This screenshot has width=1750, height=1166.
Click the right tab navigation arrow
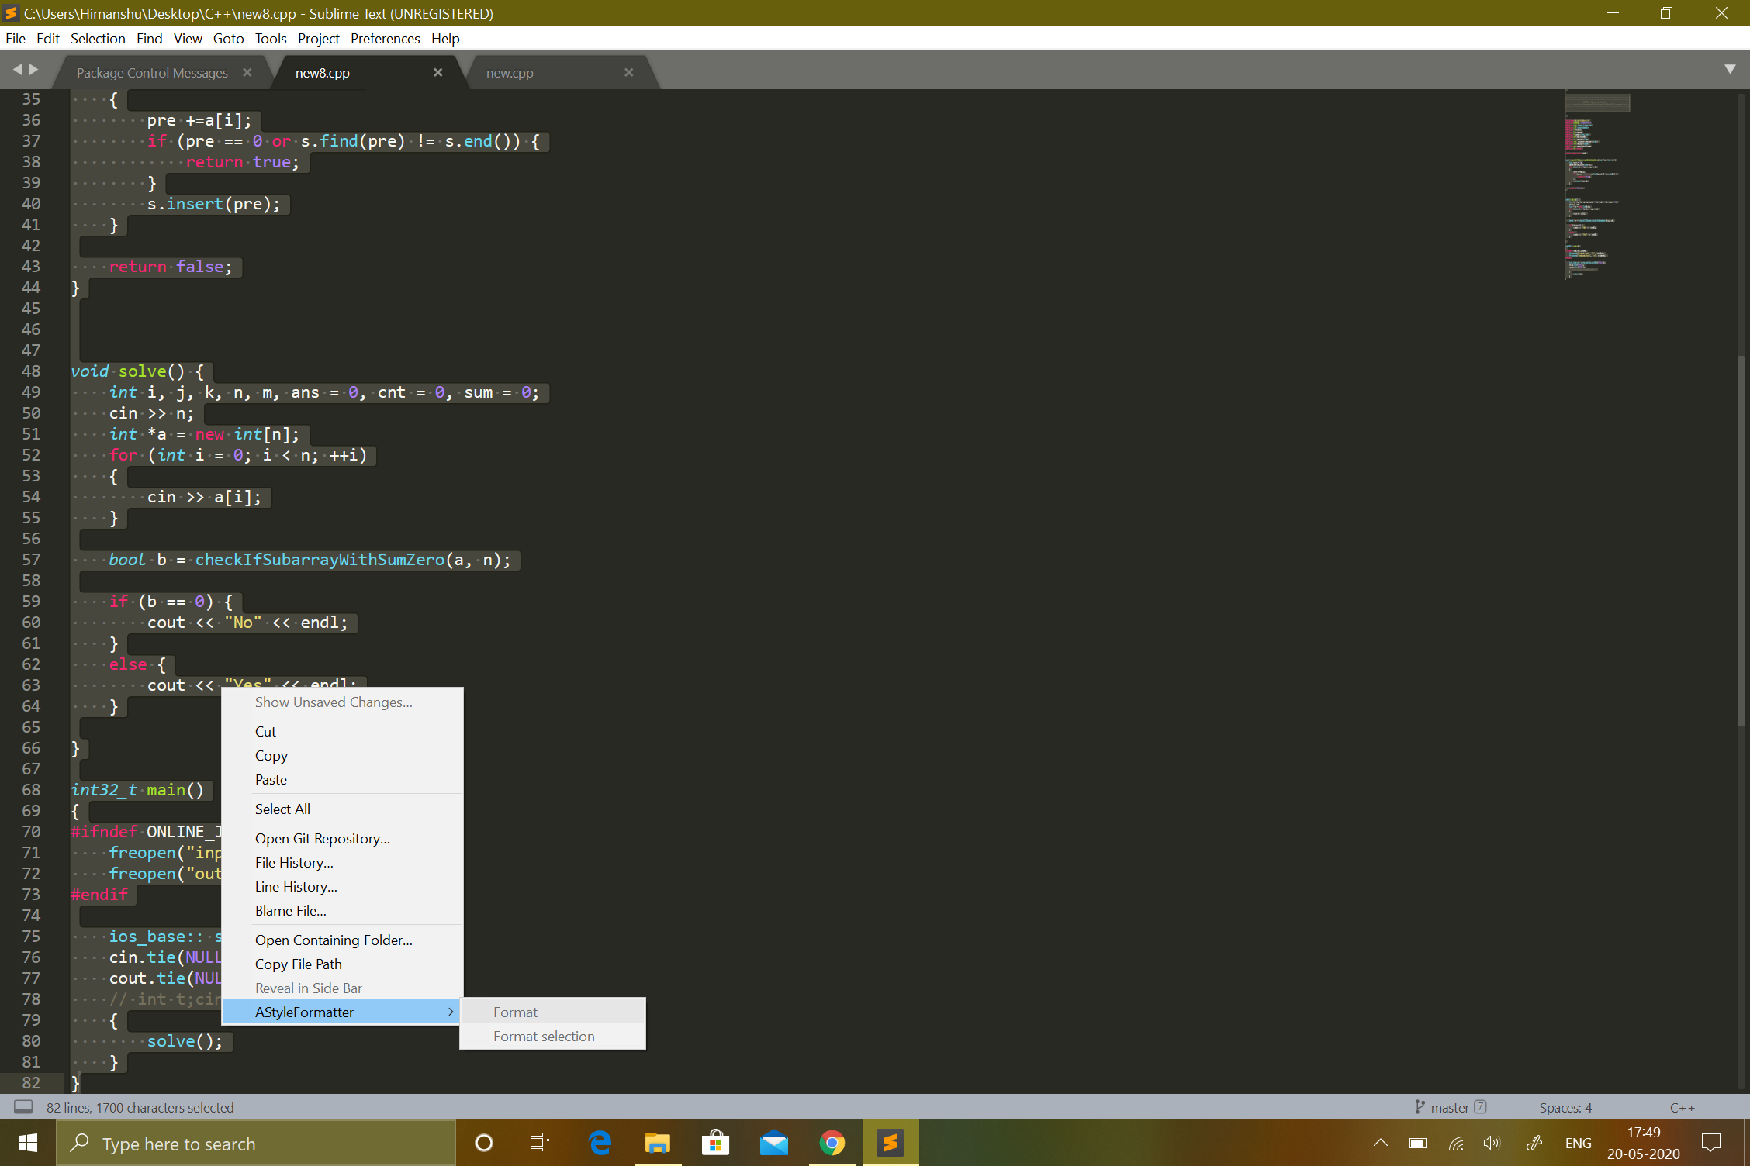[36, 69]
